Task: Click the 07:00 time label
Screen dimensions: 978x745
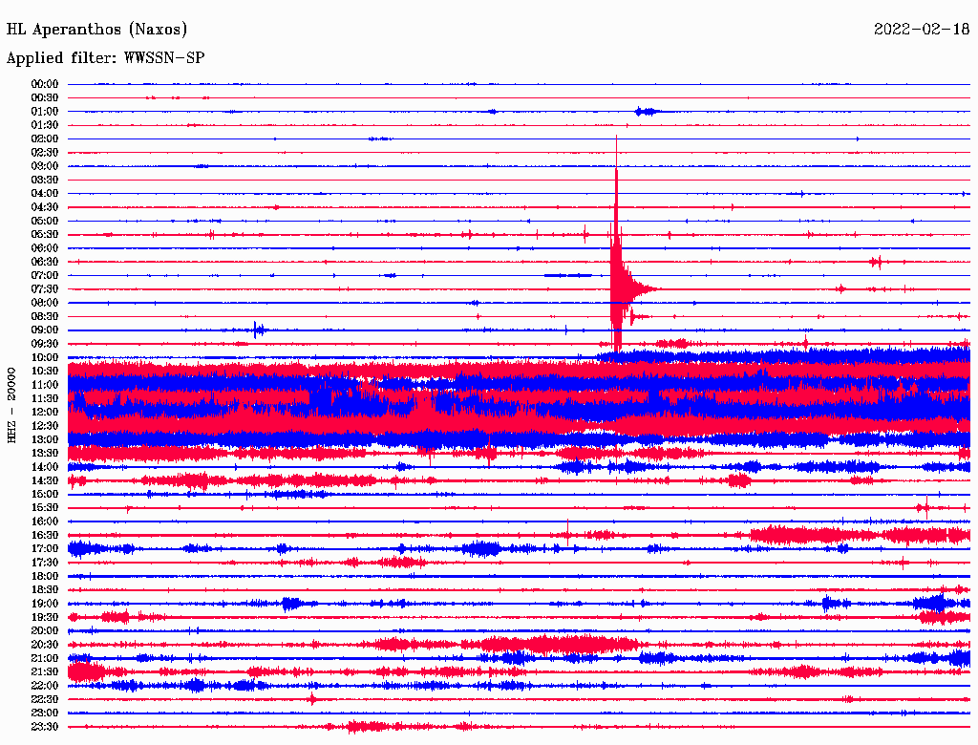Action: coord(45,276)
